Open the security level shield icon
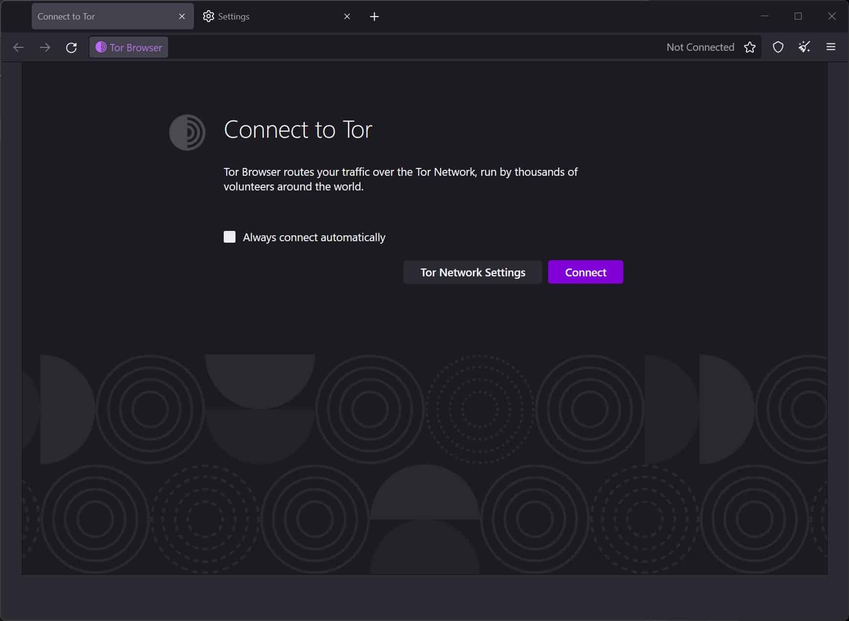This screenshot has width=849, height=621. pyautogui.click(x=778, y=47)
